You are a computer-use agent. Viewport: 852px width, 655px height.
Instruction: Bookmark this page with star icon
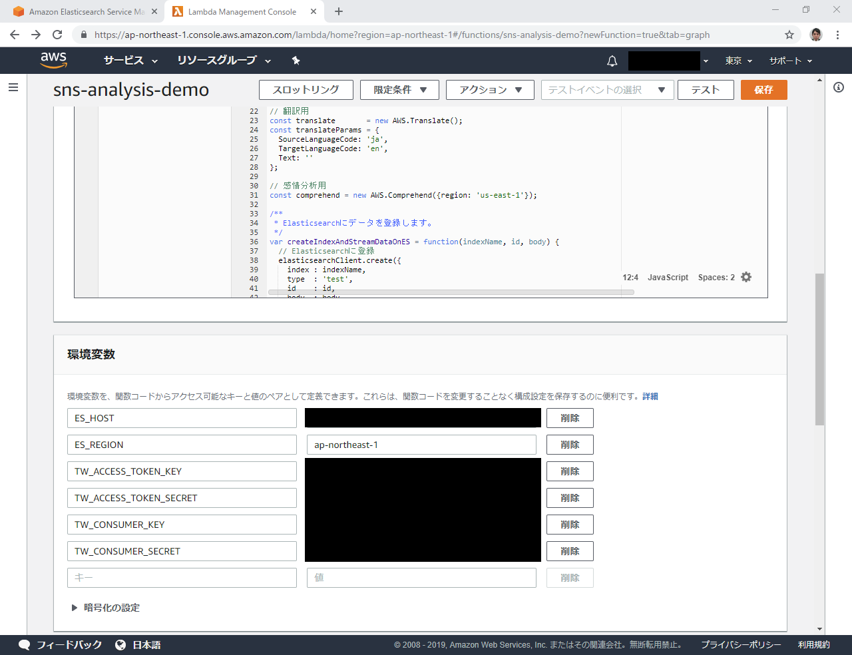[789, 35]
